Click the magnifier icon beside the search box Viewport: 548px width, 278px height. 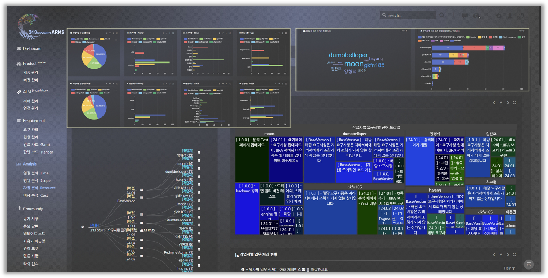[x=442, y=15]
